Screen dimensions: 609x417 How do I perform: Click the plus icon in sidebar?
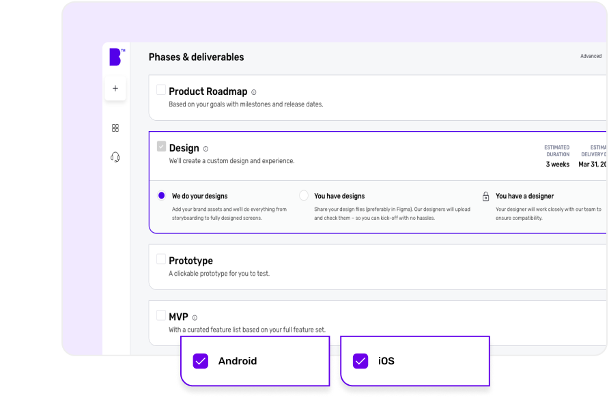[x=115, y=89]
